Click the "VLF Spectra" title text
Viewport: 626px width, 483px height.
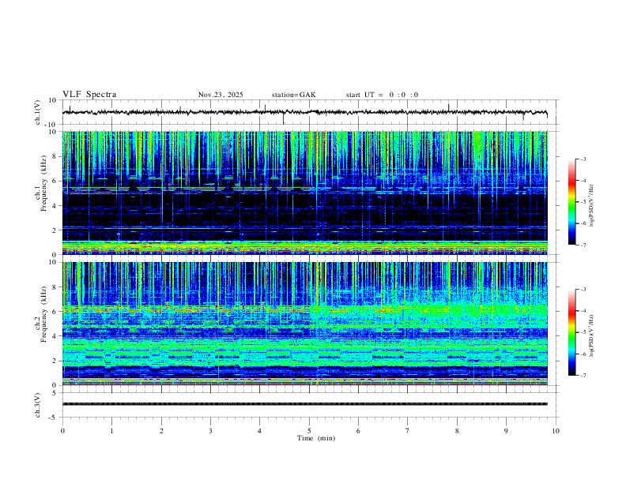89,95
